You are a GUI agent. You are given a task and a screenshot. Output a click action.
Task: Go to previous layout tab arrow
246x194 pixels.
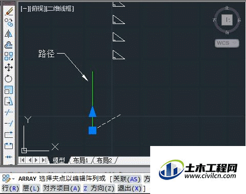pyautogui.click(x=30, y=160)
